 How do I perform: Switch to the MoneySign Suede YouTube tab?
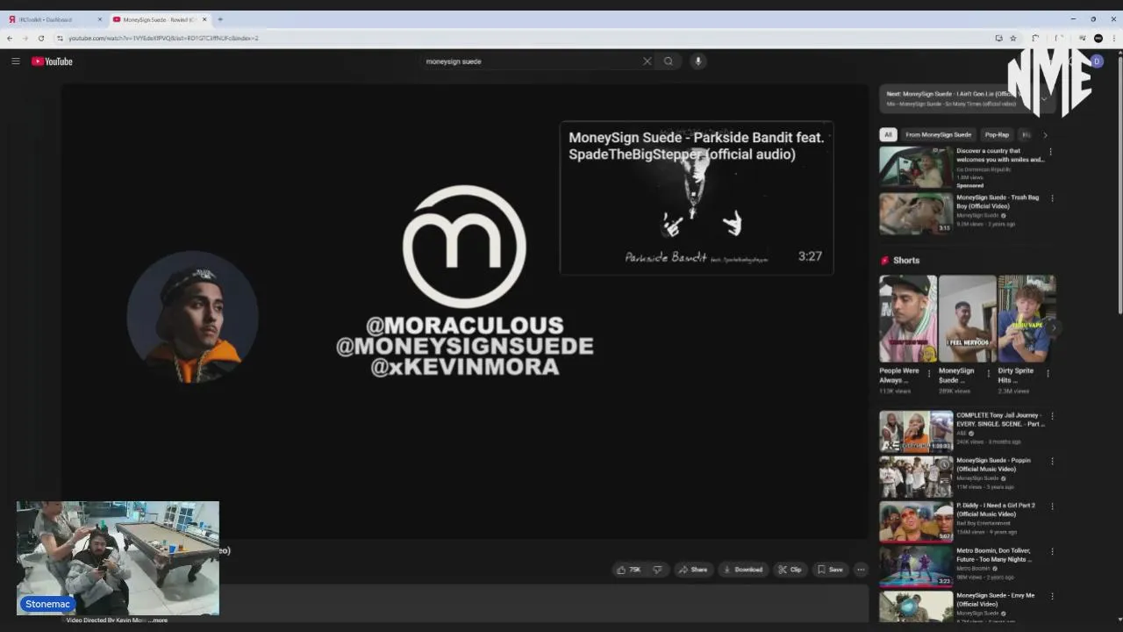coord(158,19)
